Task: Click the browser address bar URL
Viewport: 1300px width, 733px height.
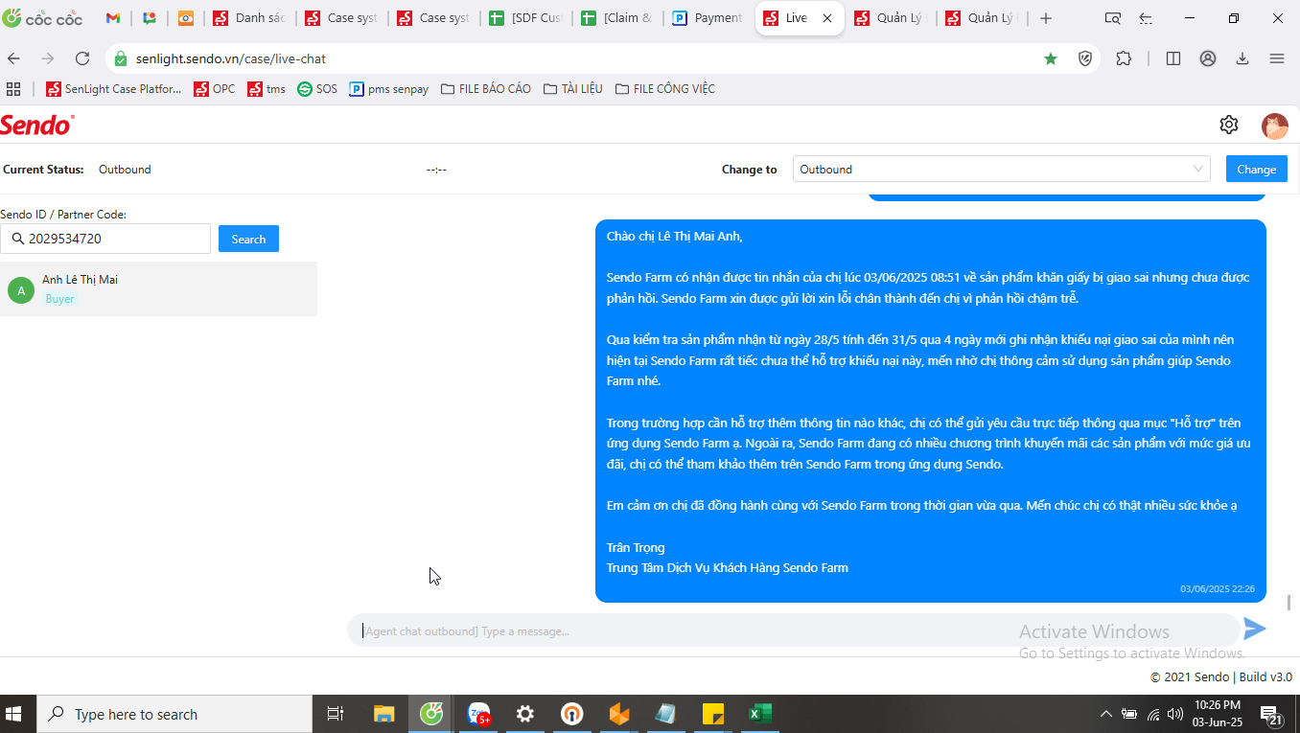Action: tap(230, 58)
